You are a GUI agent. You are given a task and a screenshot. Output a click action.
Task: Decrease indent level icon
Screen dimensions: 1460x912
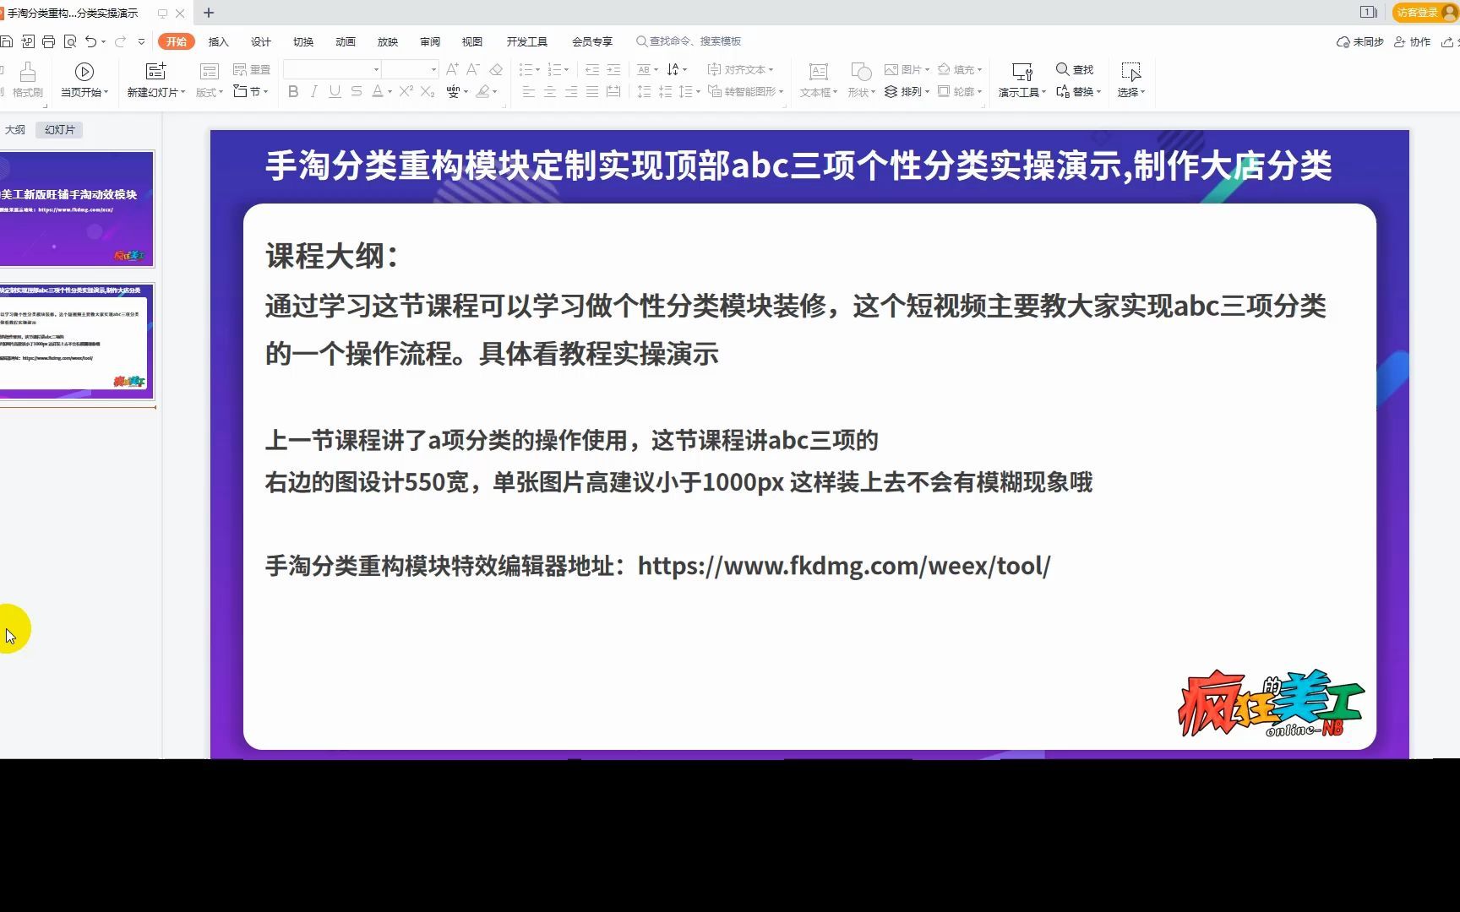tap(592, 69)
